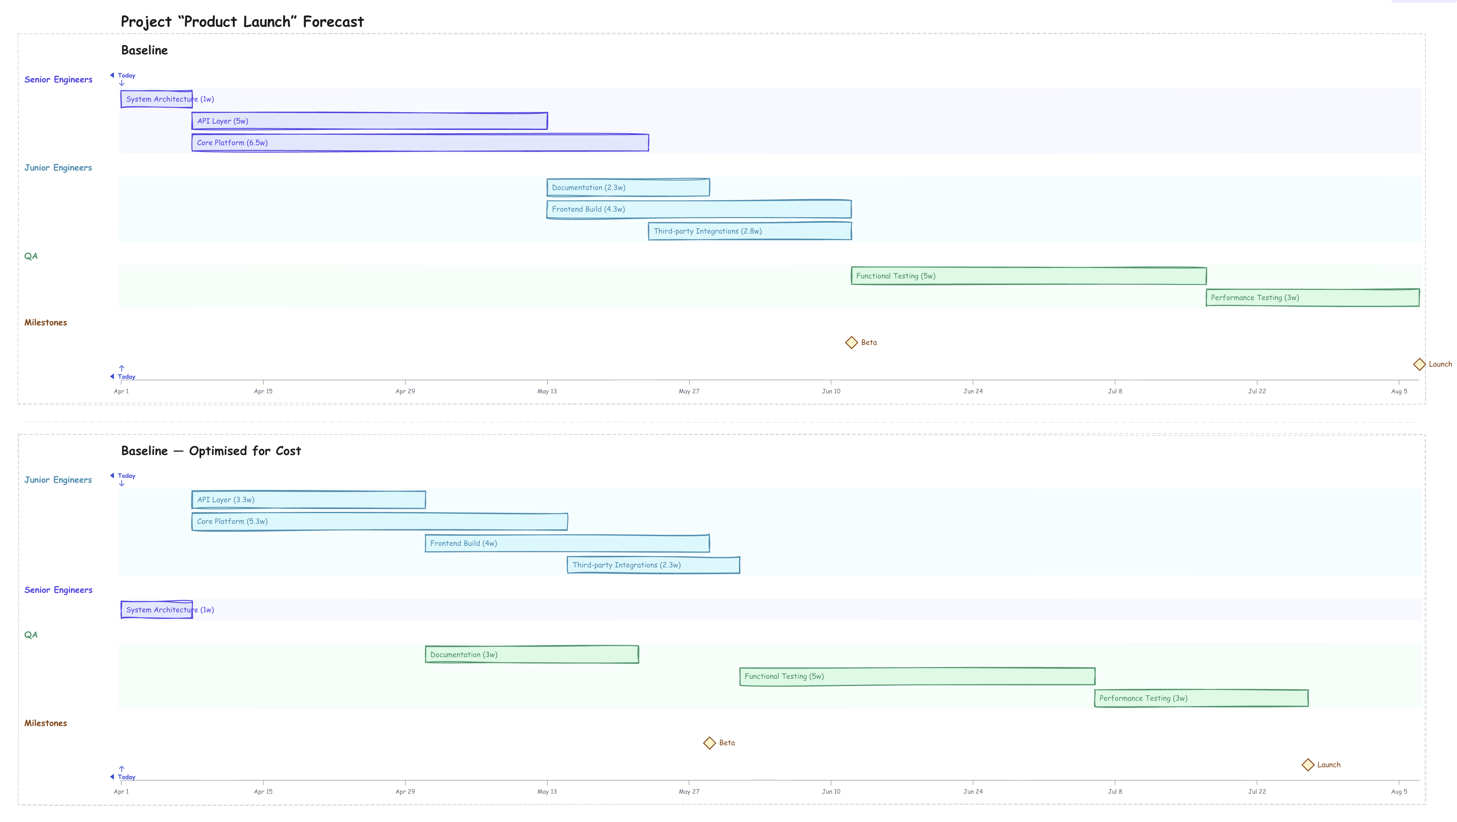Click the QA section label in optimised chart
The width and height of the screenshot is (1457, 822).
pyautogui.click(x=31, y=634)
